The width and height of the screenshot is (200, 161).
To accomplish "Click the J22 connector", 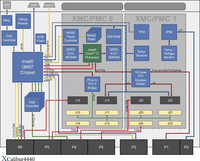I will point(170,123).
